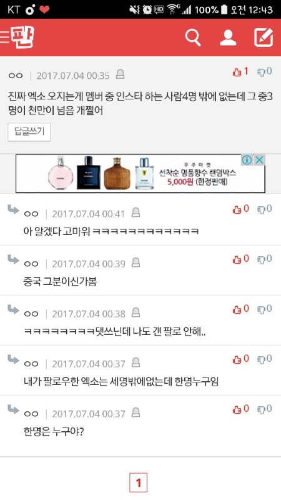Screen dimensions: 281x500
Task: Upvote the 내가 팔로우한 엑소는 reply
Action: (240, 359)
